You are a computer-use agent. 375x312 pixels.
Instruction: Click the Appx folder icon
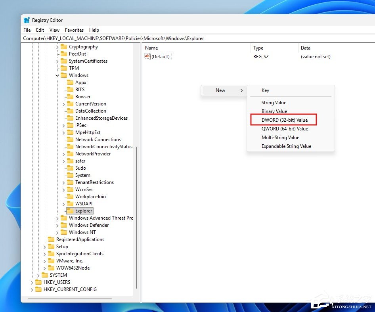(70, 82)
